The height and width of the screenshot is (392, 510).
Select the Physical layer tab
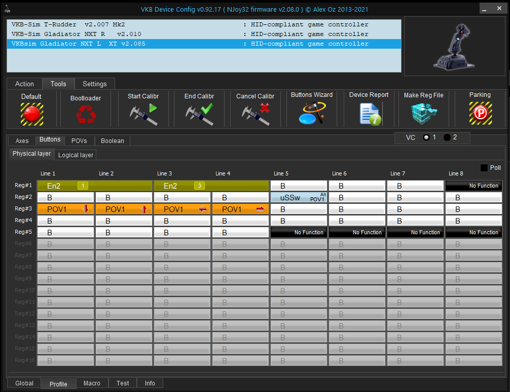(x=31, y=154)
